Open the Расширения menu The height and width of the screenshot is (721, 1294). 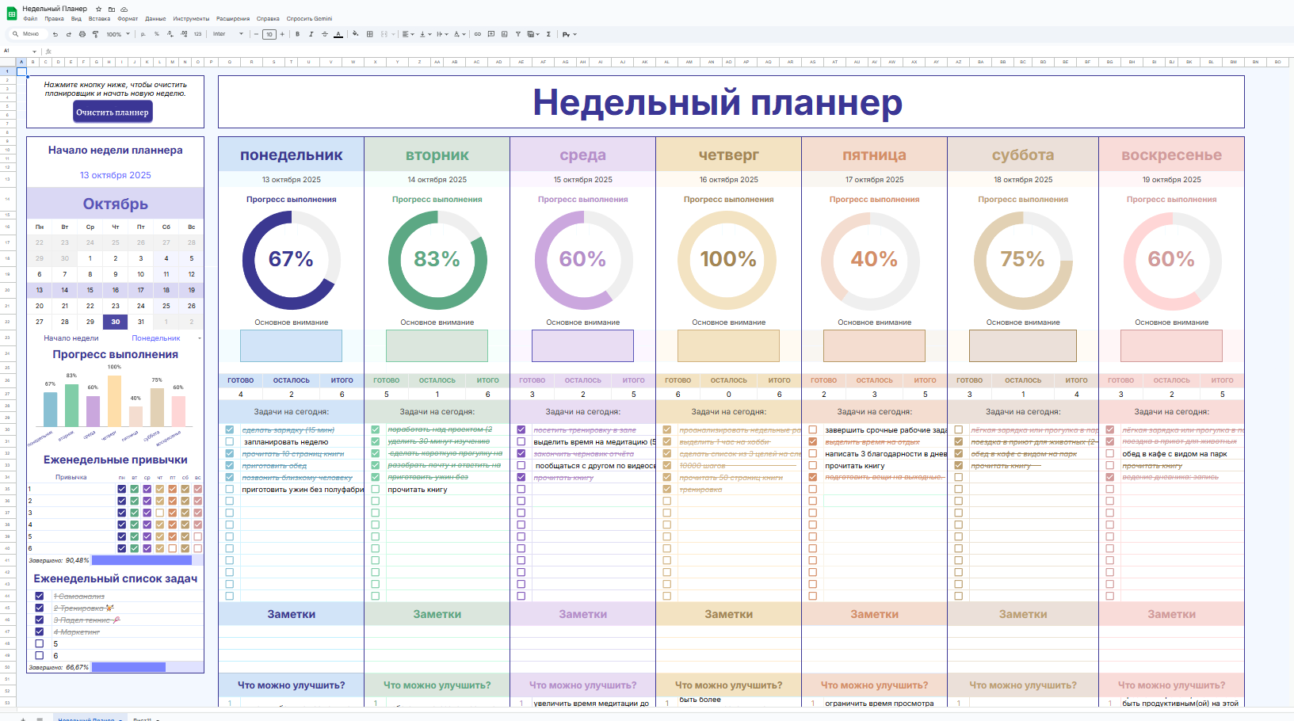pyautogui.click(x=233, y=19)
